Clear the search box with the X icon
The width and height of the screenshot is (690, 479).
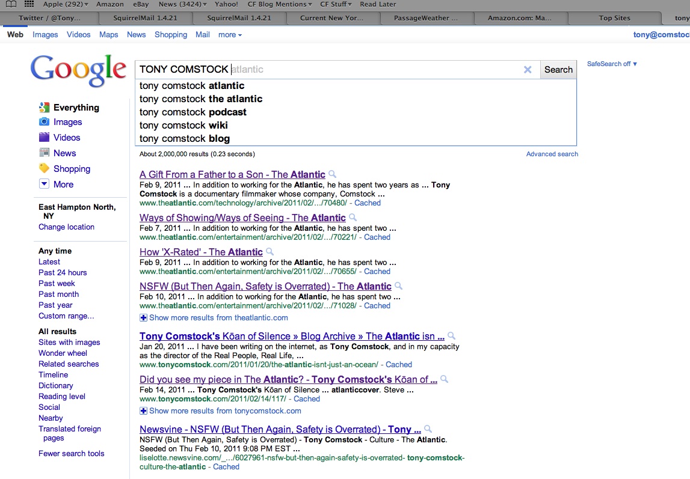(528, 70)
